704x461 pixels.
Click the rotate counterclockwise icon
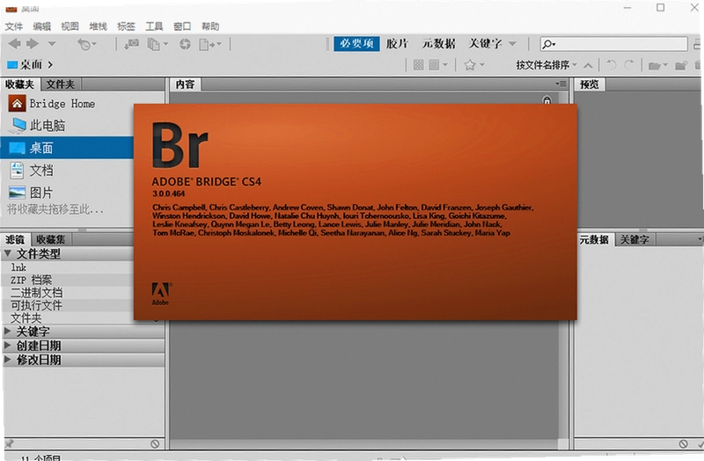[611, 65]
